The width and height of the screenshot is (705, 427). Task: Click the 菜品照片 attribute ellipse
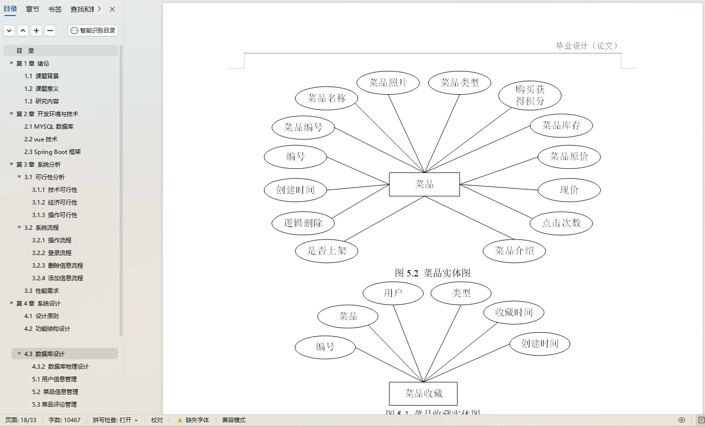click(x=388, y=83)
